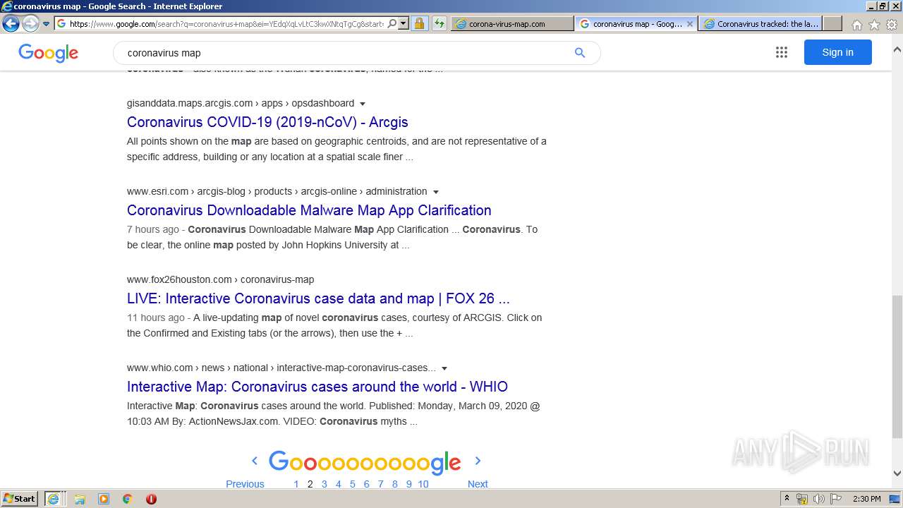This screenshot has height=508, width=903.
Task: Go to results page 4
Action: click(339, 484)
